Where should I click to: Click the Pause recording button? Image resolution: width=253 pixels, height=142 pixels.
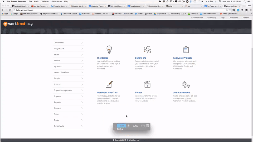tap(121, 126)
